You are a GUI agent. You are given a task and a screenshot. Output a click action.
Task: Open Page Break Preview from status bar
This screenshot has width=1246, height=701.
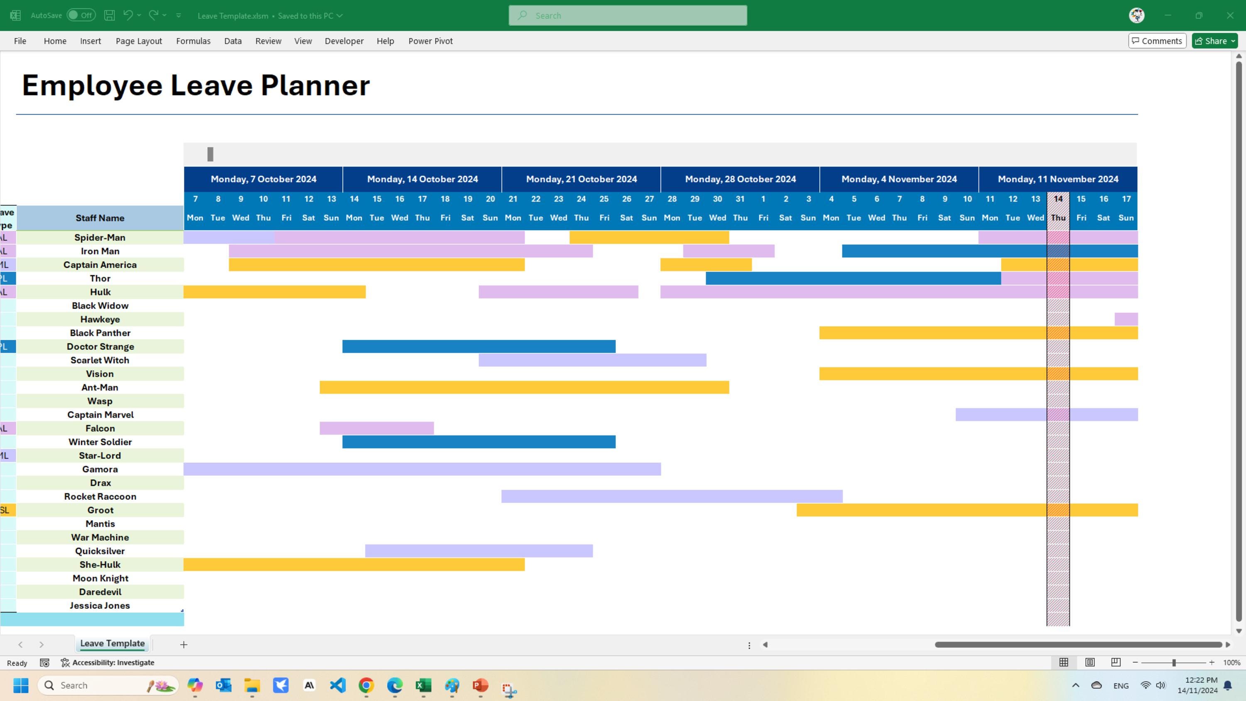click(1116, 662)
